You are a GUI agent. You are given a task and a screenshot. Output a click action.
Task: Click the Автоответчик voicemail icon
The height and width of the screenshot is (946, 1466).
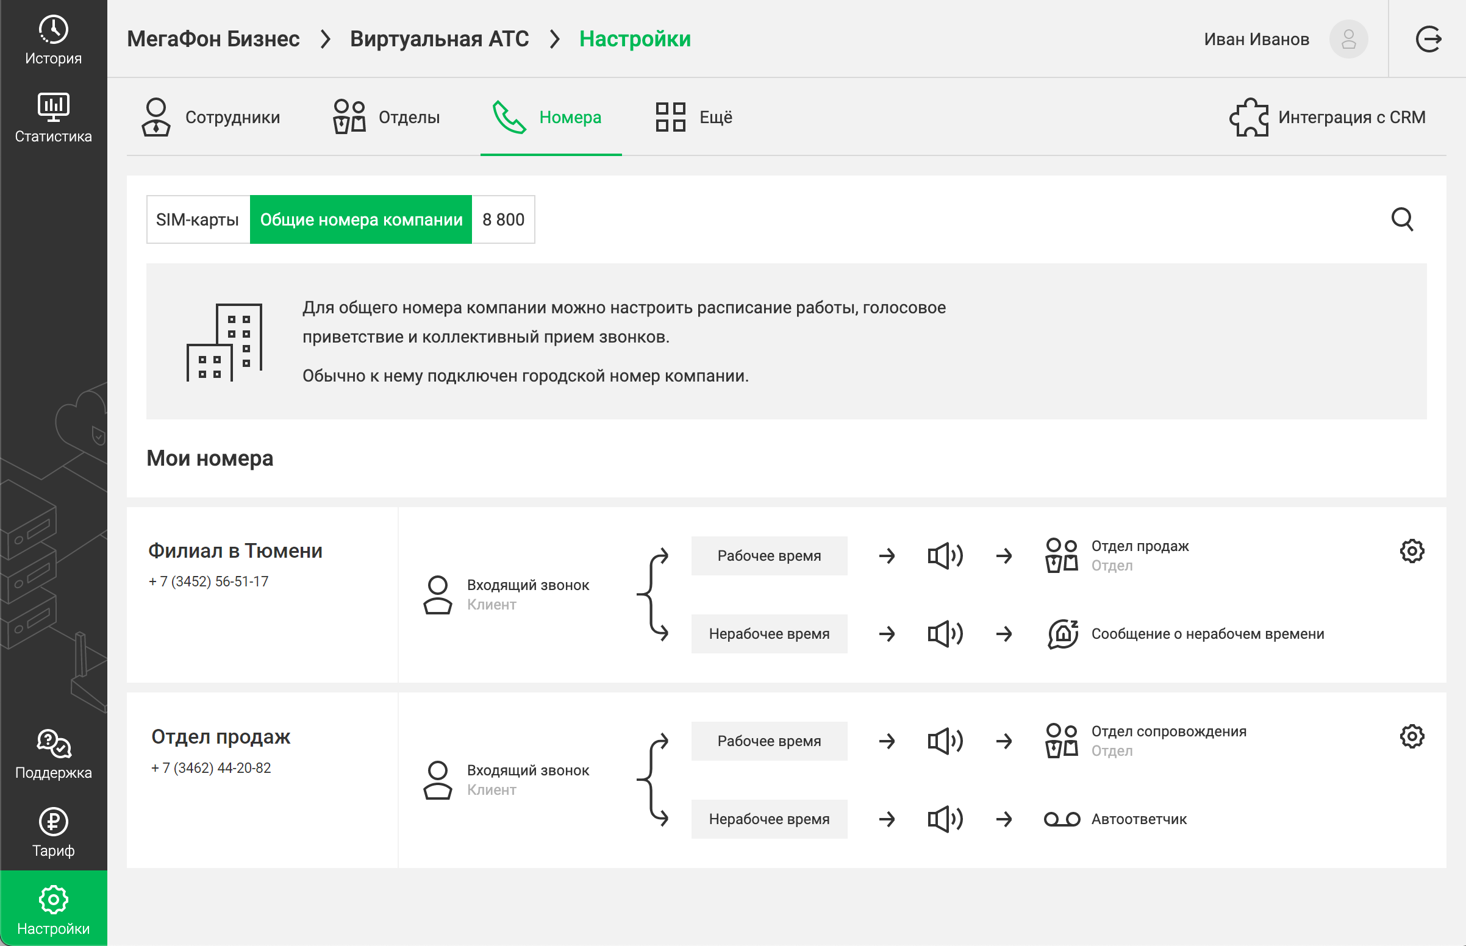(1062, 819)
